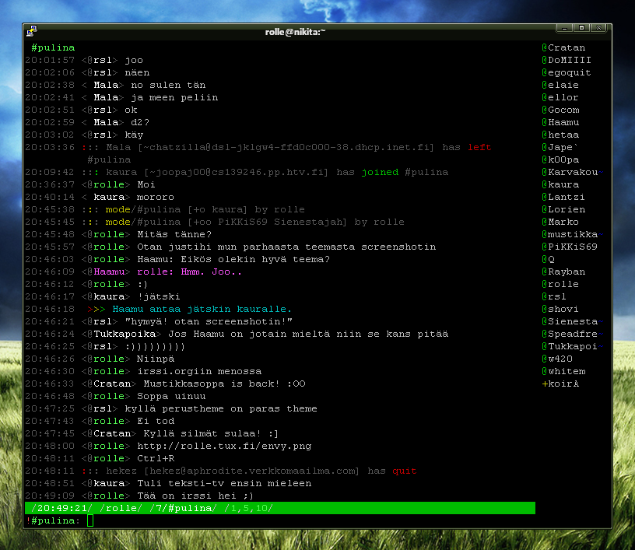Click the /rolle/ nickname in status bar

coord(121,508)
